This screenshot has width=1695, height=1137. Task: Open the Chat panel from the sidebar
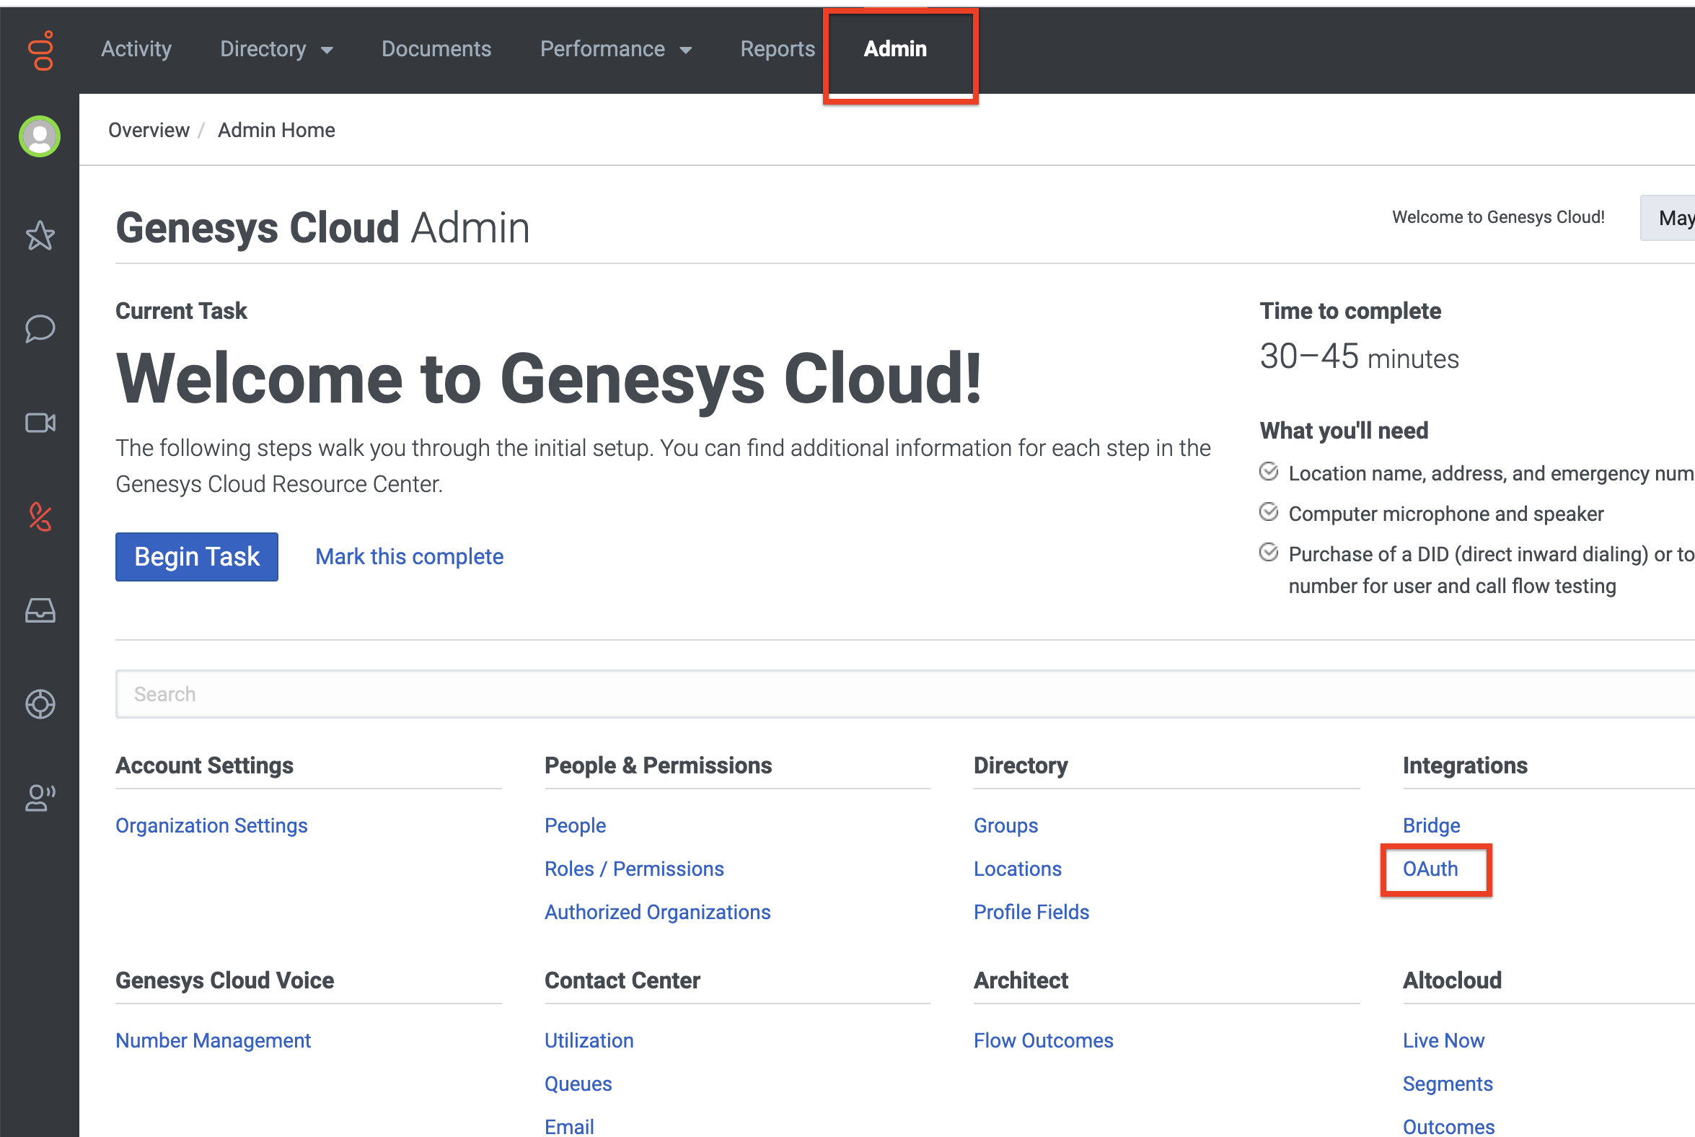pos(39,329)
